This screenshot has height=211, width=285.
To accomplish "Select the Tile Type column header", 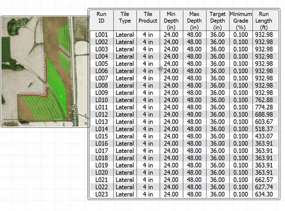I will click(x=125, y=21).
